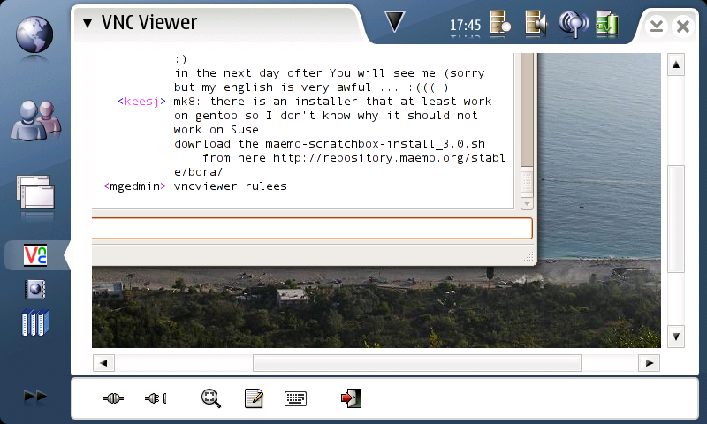The image size is (707, 424).
Task: Click the remote chat scrollbar down arrow
Action: tap(527, 204)
